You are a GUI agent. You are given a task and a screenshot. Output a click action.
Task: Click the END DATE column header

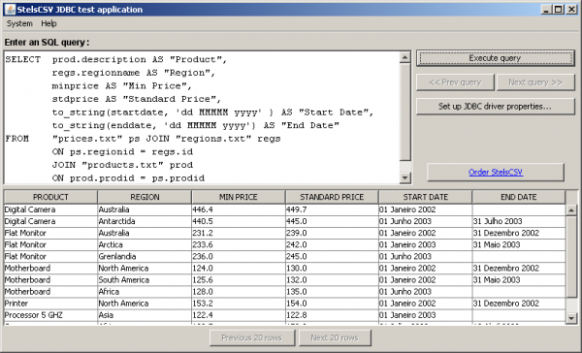pos(519,197)
